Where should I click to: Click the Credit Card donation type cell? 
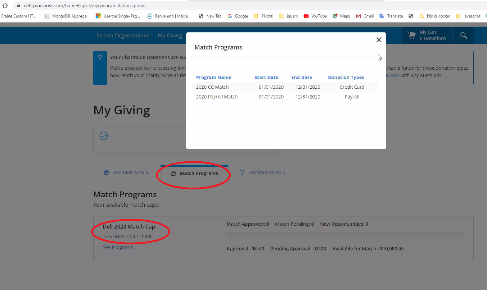[352, 87]
